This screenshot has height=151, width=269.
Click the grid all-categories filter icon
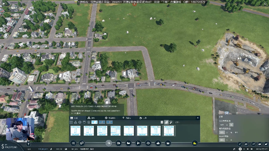71,122
